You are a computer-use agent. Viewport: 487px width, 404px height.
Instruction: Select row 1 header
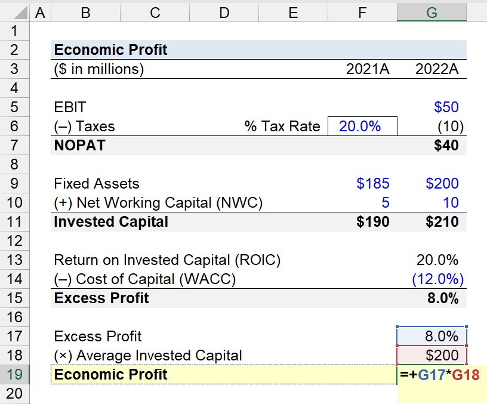[14, 31]
